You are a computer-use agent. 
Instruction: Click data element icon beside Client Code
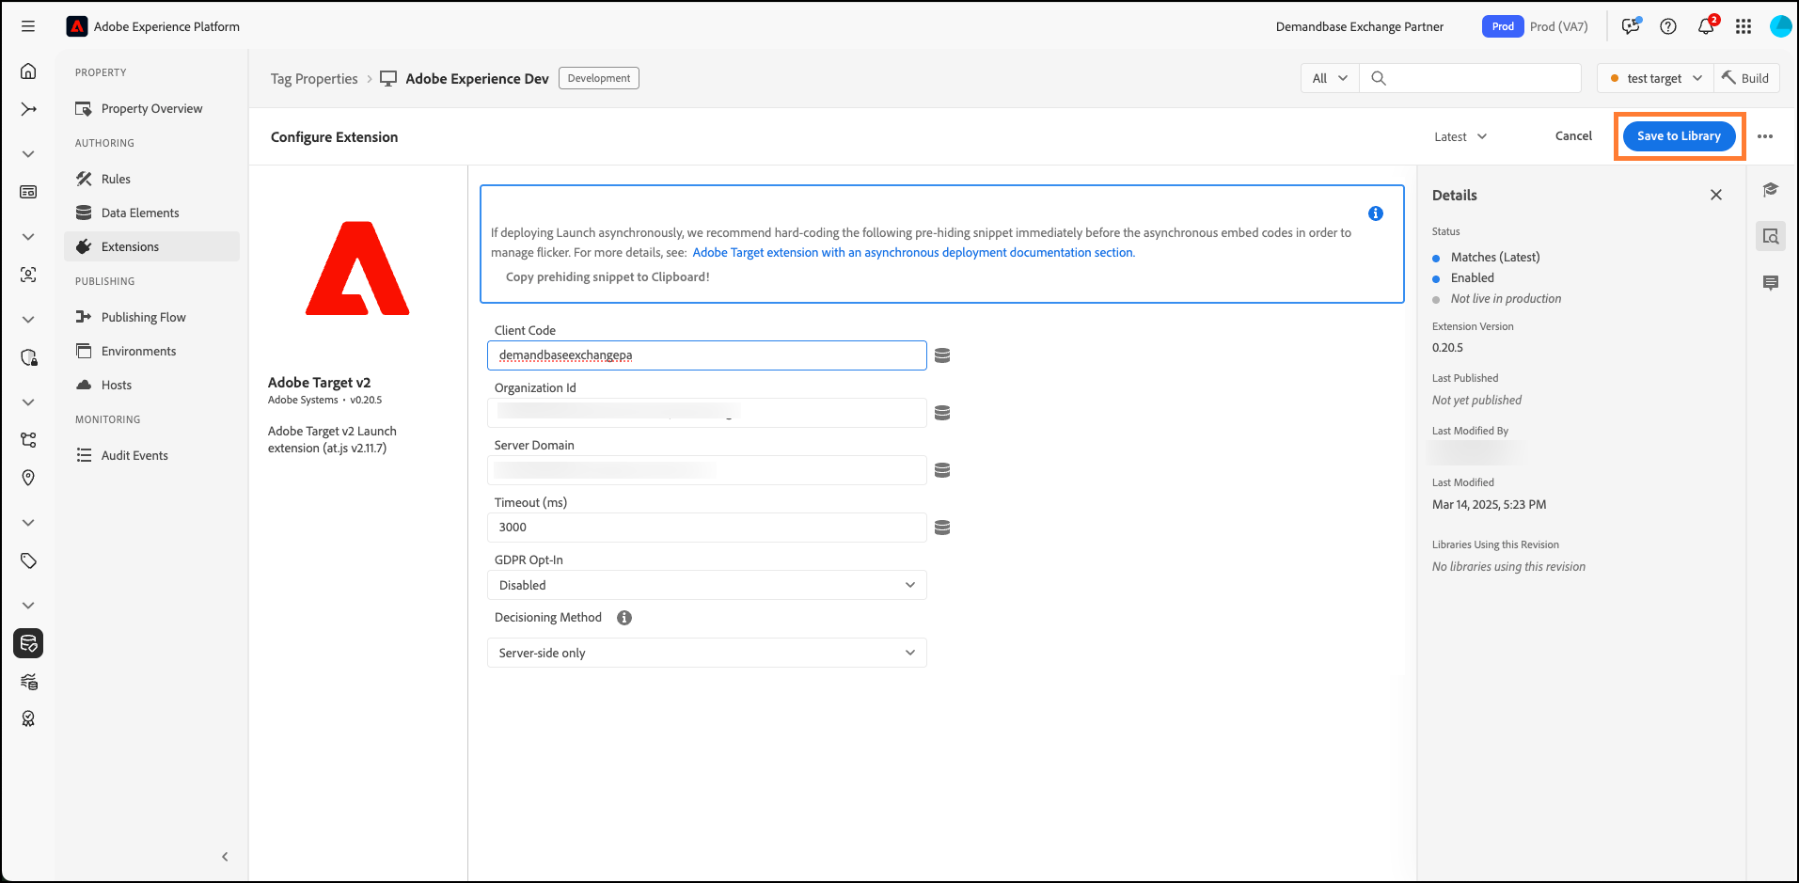pyautogui.click(x=941, y=355)
